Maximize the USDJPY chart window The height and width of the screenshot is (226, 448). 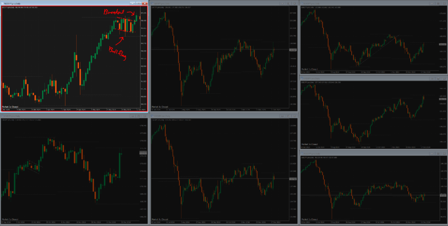pos(438,79)
